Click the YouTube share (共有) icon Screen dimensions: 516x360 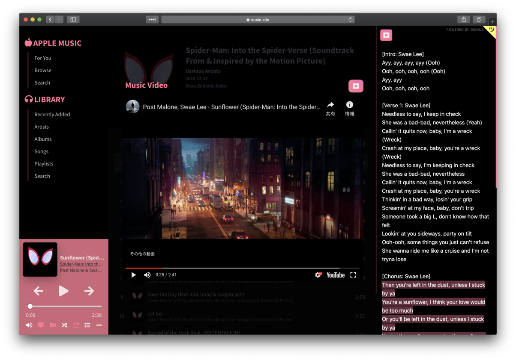click(330, 109)
